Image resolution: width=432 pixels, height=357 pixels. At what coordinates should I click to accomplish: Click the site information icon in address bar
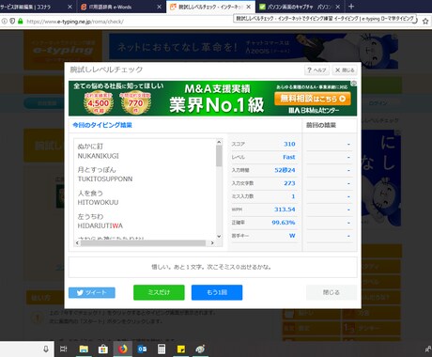5,22
